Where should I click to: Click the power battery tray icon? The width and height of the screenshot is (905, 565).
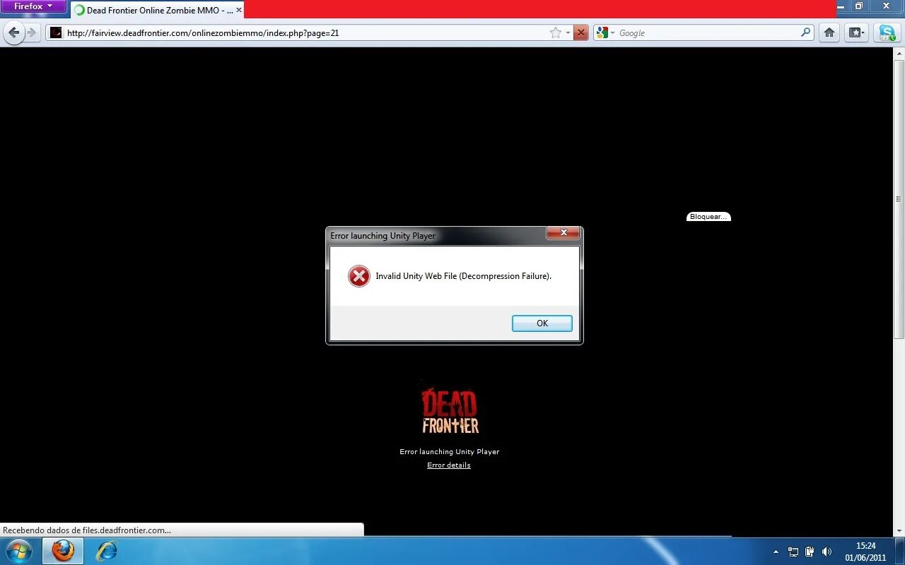(810, 552)
